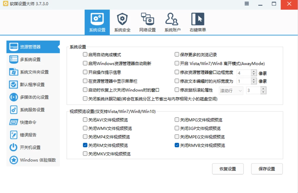This screenshot has height=193, width=298.
Task: Click scroll lines value field showing 3
Action: (253, 91)
